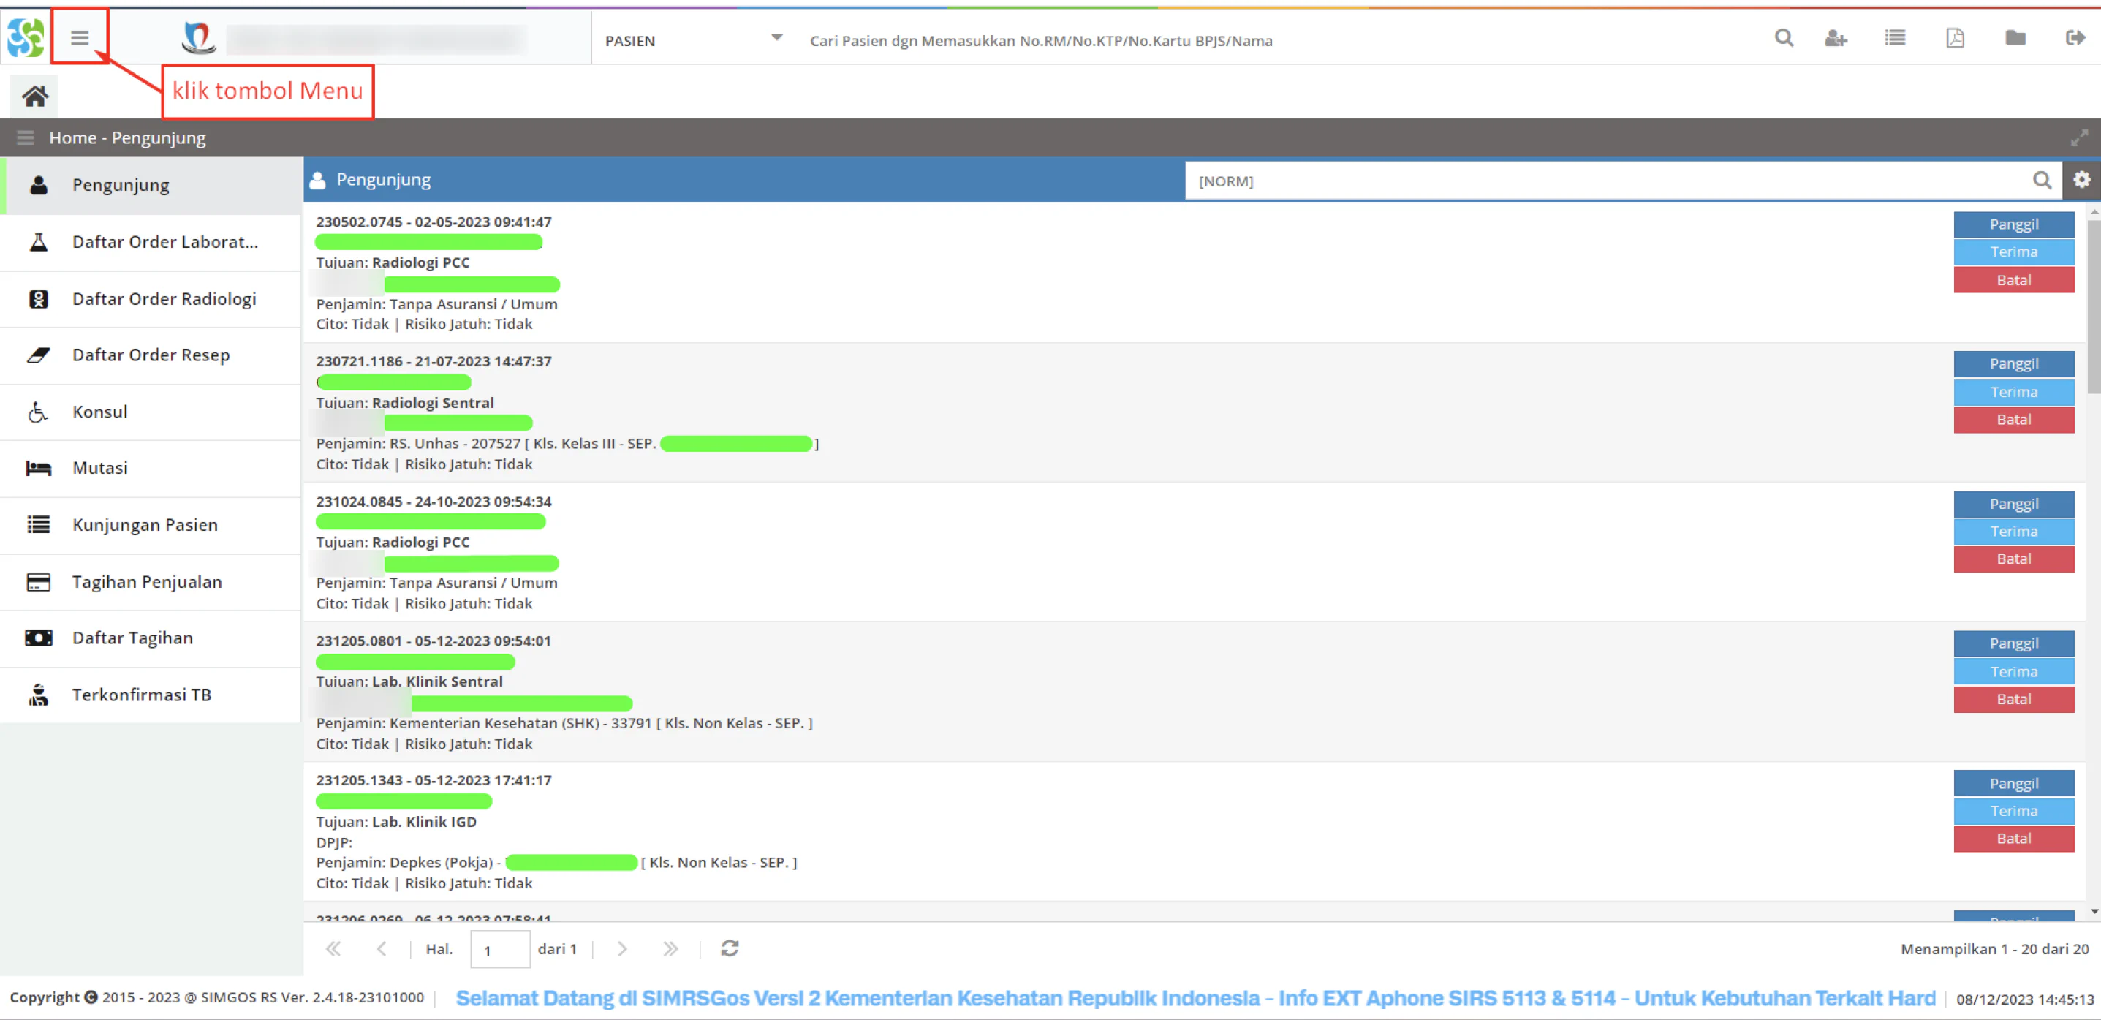
Task: Expand panel to fullscreen with arrows icon
Action: coord(2078,138)
